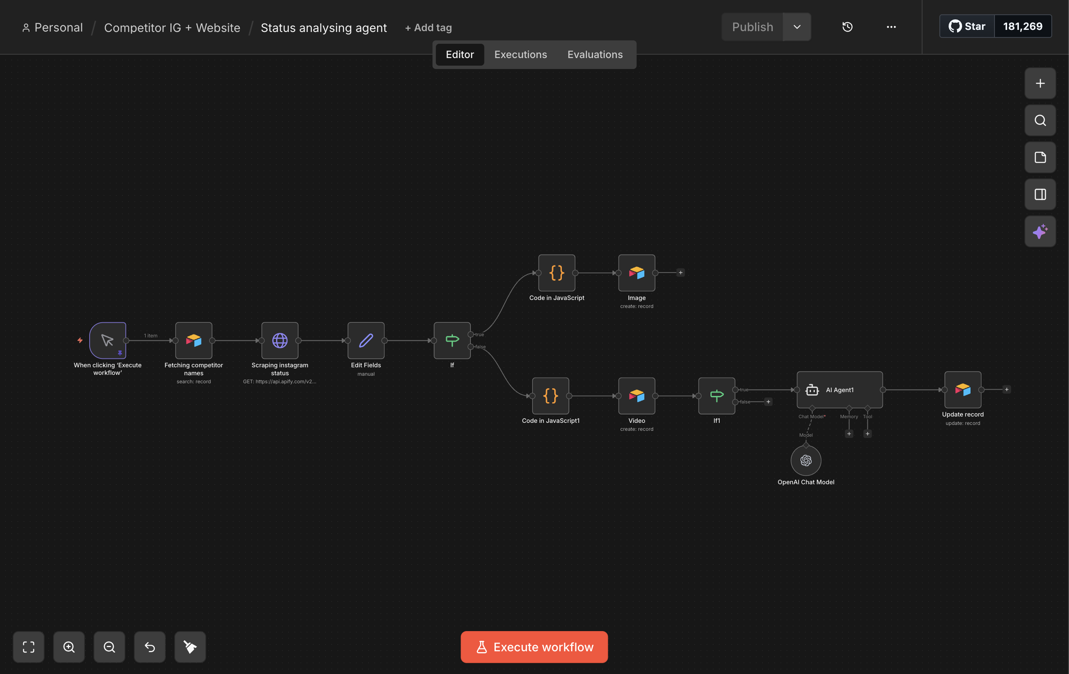The image size is (1069, 674).
Task: Add a sticky note to canvas
Action: coord(1040,157)
